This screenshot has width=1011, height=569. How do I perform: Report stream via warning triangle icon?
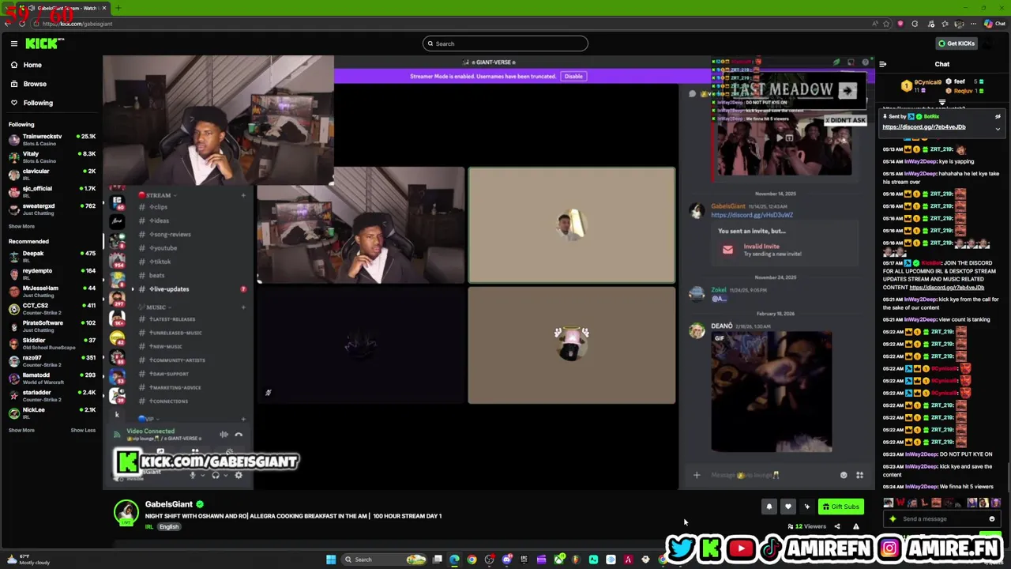coord(855,526)
